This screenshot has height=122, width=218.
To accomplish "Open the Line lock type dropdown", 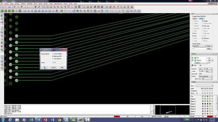I will point(202,69).
